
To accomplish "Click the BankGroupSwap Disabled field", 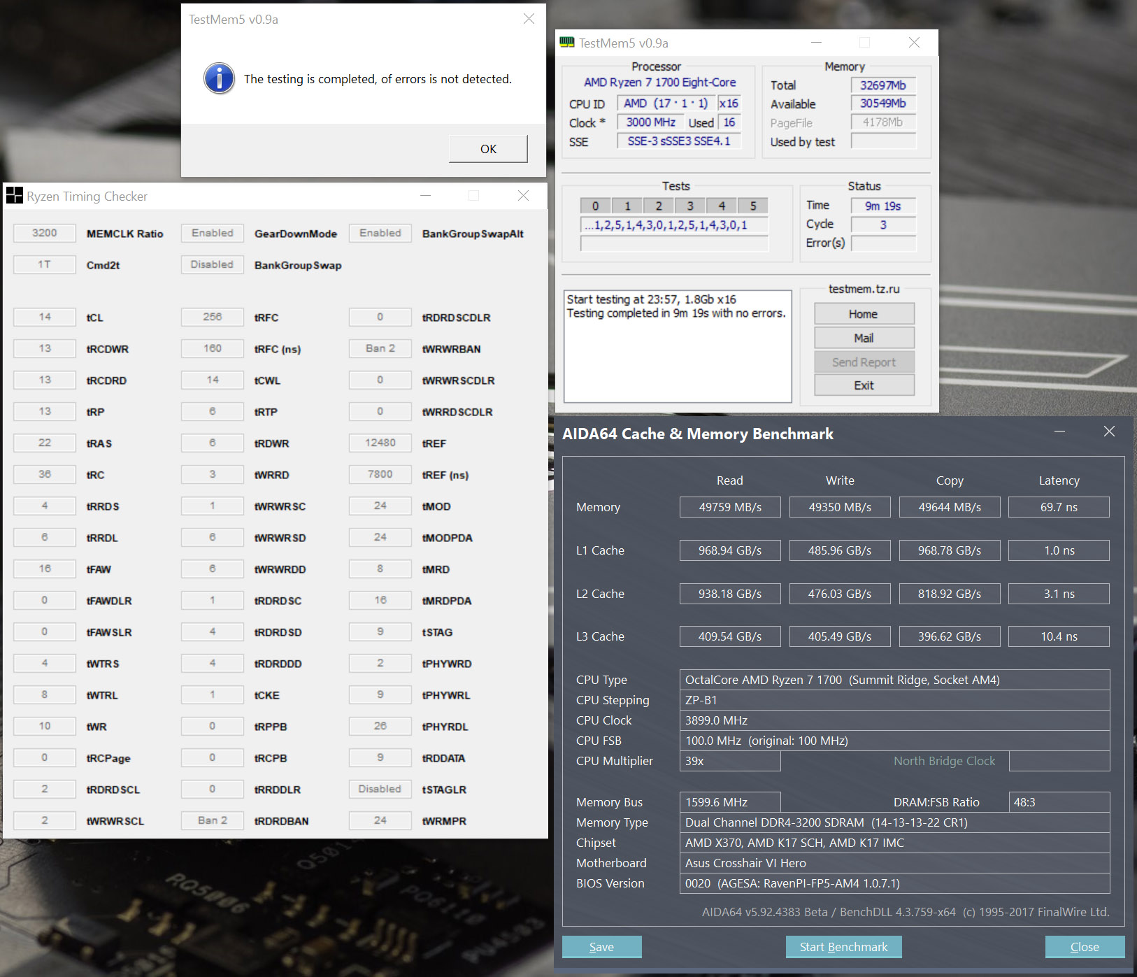I will pos(213,264).
